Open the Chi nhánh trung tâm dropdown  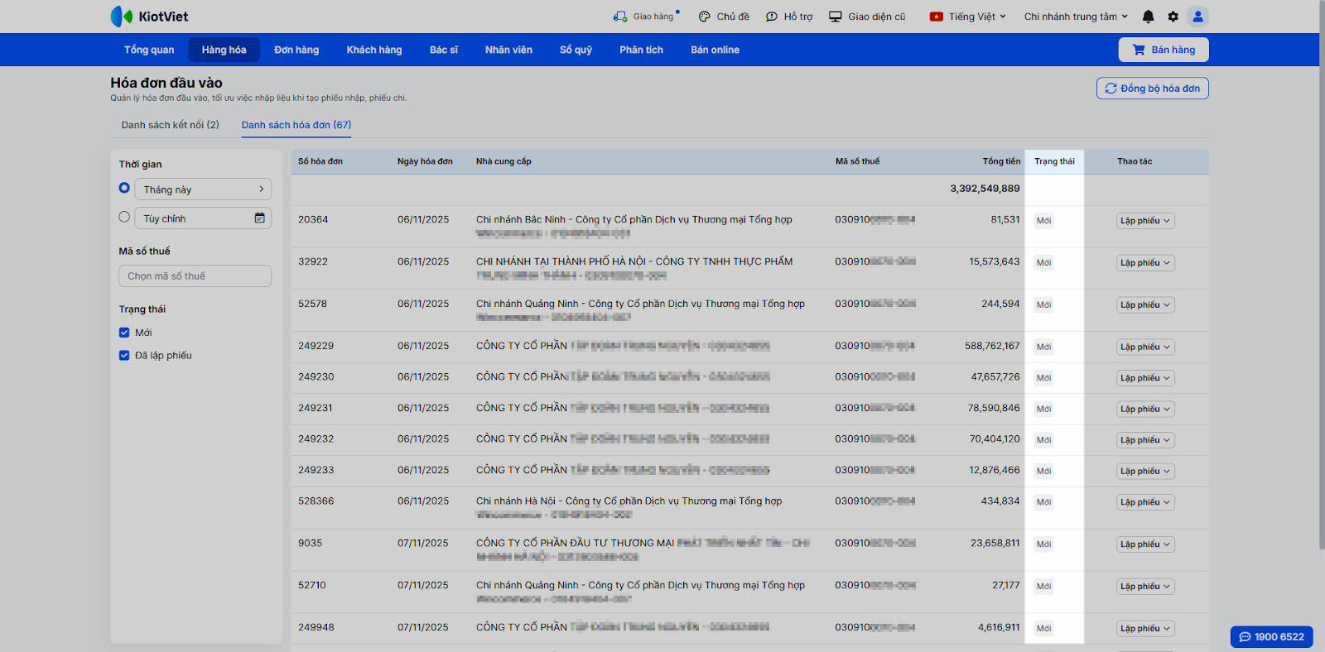click(x=1076, y=17)
